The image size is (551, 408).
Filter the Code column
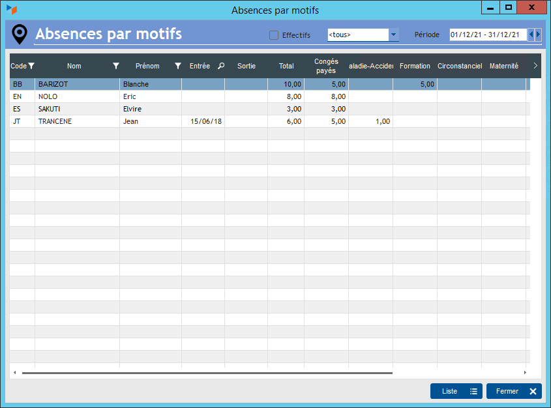(x=31, y=66)
